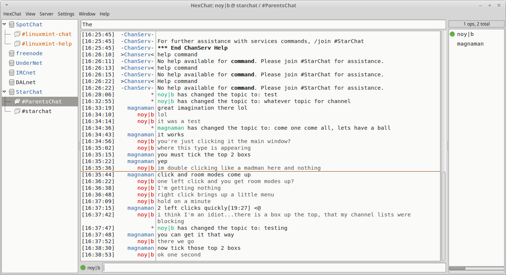The height and width of the screenshot is (275, 506).
Task: Select the #starchat channel
Action: pos(37,111)
